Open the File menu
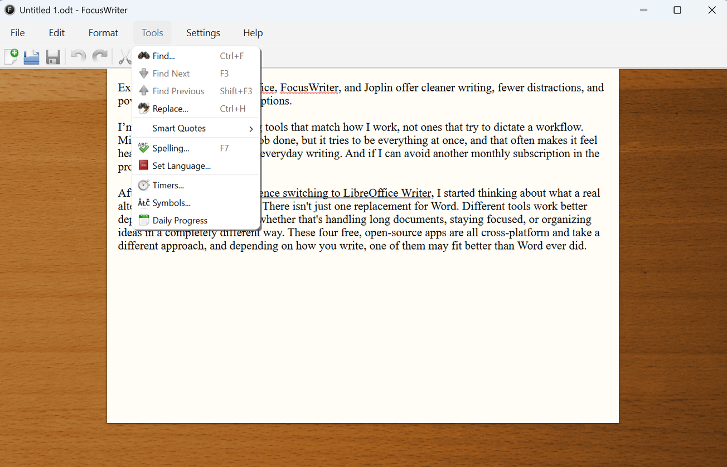Image resolution: width=727 pixels, height=467 pixels. click(x=18, y=33)
